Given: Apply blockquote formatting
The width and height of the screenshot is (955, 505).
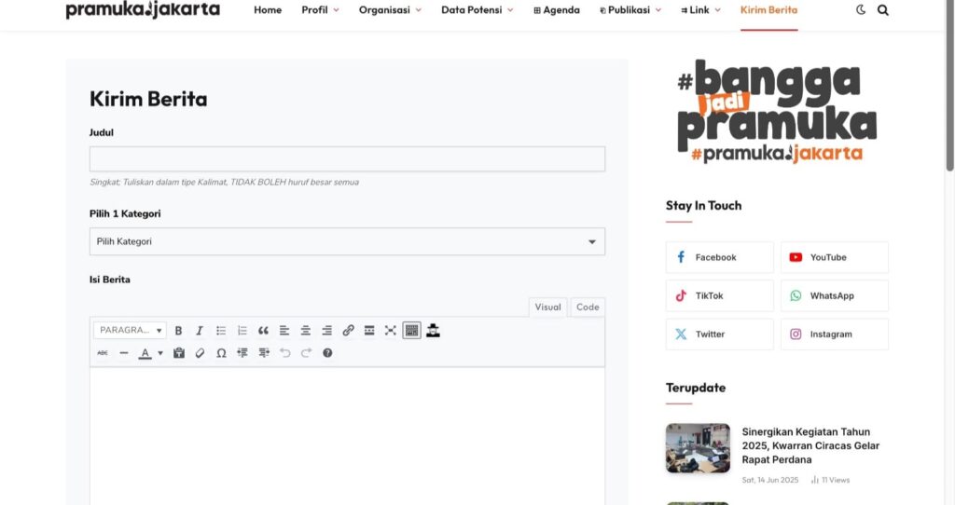Looking at the screenshot, I should [x=263, y=331].
